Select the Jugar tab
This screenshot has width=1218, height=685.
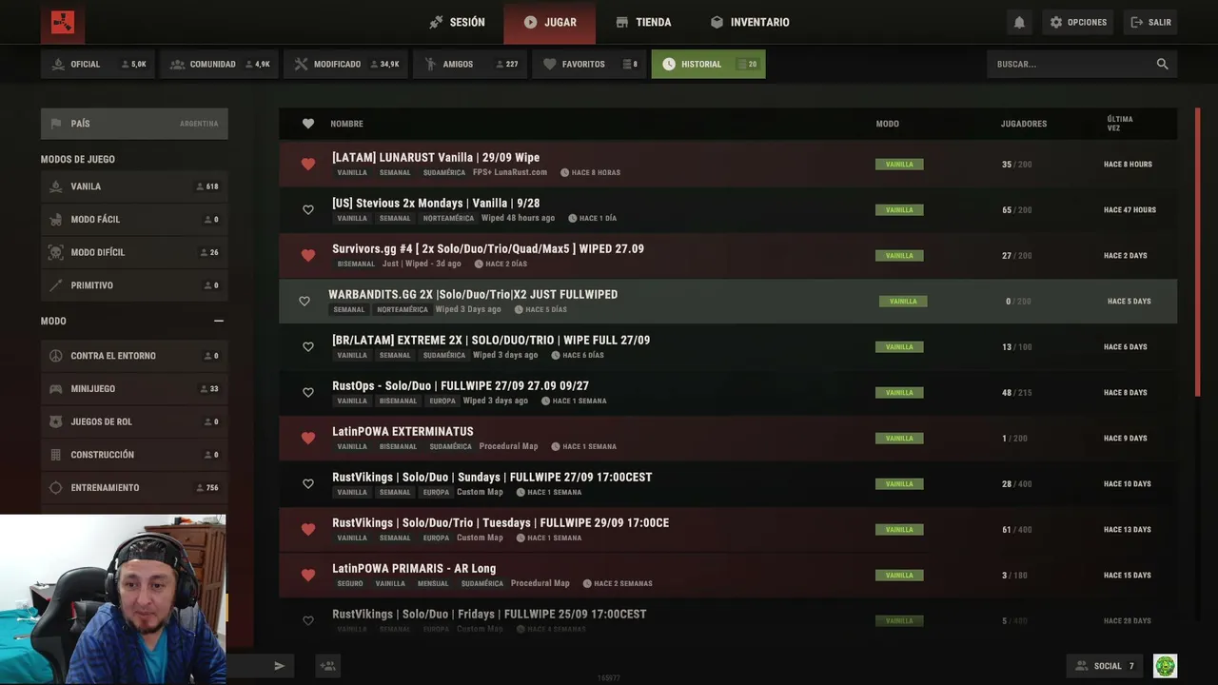(550, 22)
